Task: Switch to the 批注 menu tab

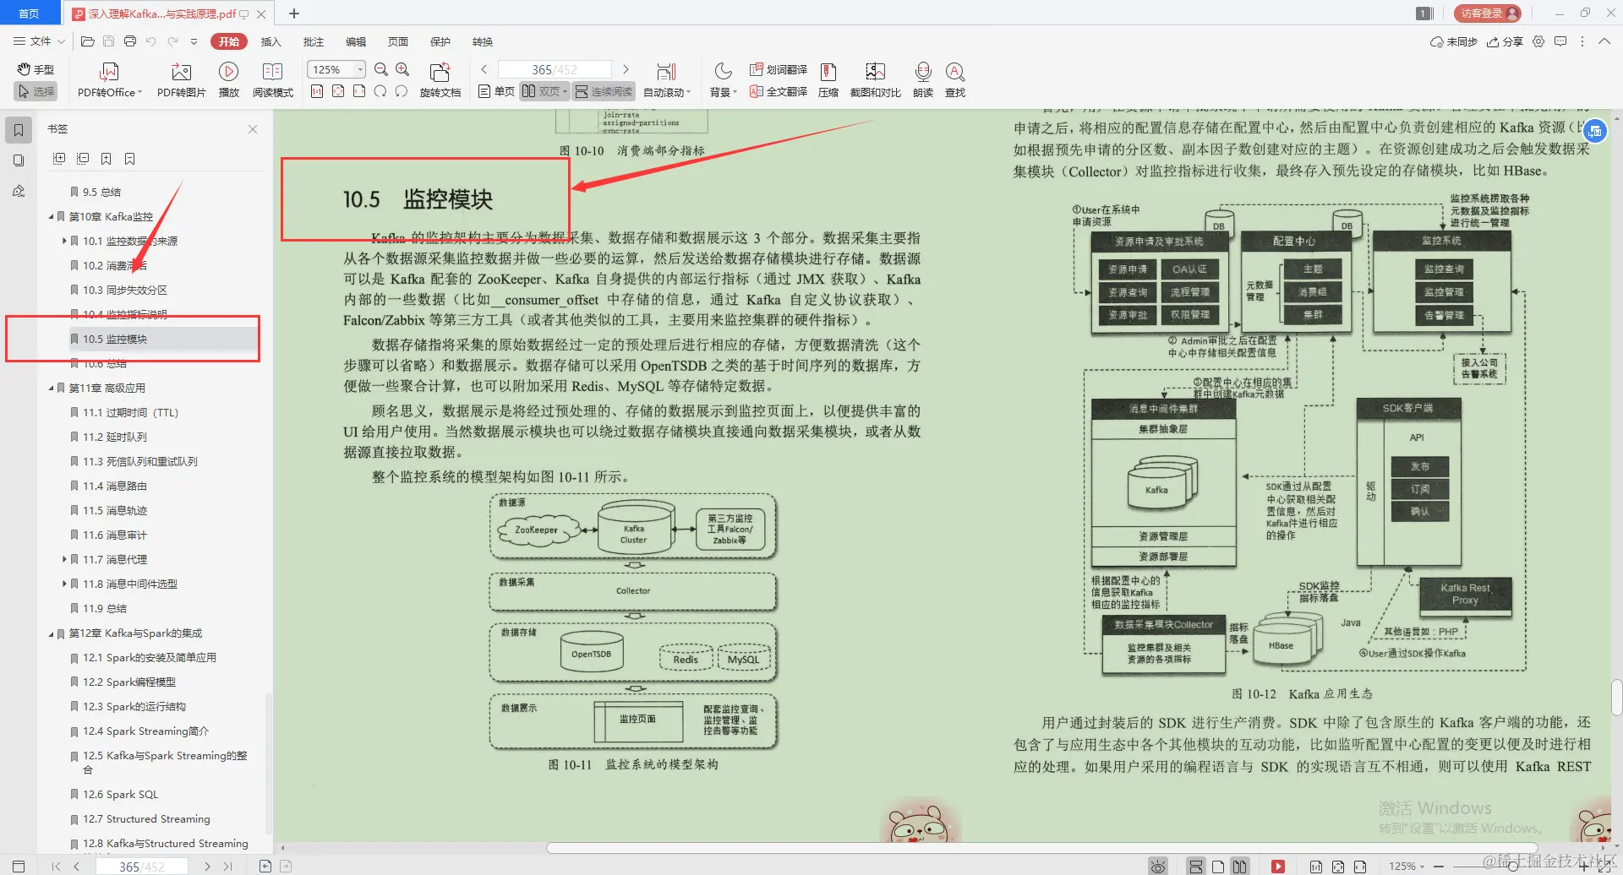Action: point(314,41)
